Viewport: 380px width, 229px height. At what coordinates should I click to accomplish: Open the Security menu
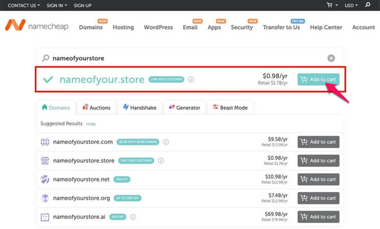pyautogui.click(x=242, y=27)
